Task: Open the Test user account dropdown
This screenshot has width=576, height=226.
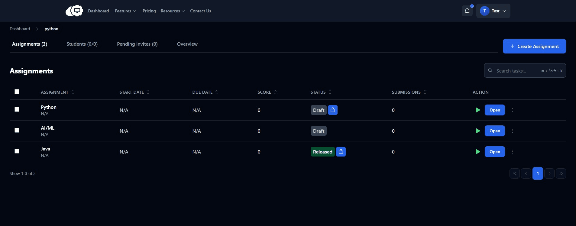Action: point(493,11)
